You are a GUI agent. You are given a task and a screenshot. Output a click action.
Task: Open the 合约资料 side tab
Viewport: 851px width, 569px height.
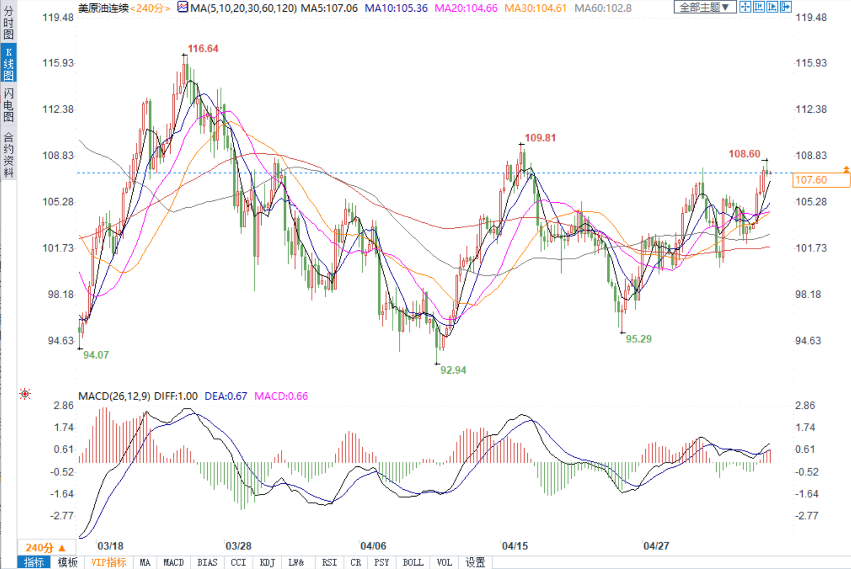(x=8, y=154)
